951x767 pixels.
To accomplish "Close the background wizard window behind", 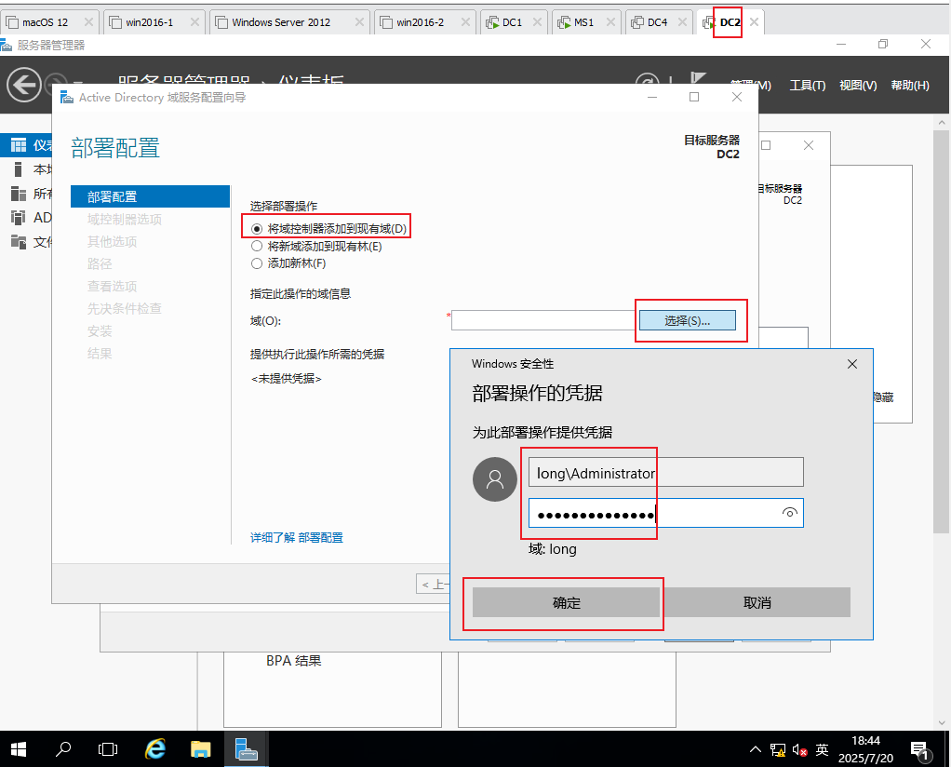I will coord(809,145).
